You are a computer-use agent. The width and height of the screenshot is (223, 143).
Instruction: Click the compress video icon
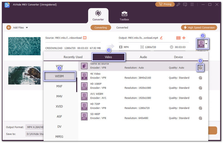pos(184,38)
